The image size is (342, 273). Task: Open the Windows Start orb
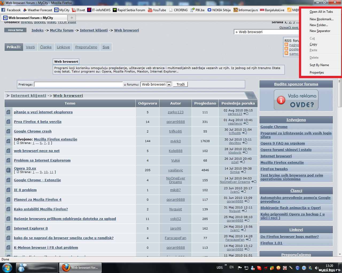click(7, 267)
